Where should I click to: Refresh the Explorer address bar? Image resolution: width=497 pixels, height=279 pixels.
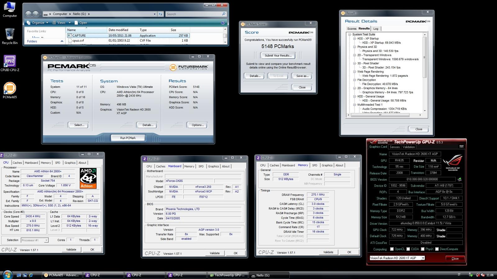tap(161, 14)
